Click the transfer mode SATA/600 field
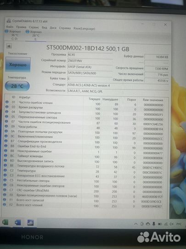186x249 pixels. tap(90, 73)
